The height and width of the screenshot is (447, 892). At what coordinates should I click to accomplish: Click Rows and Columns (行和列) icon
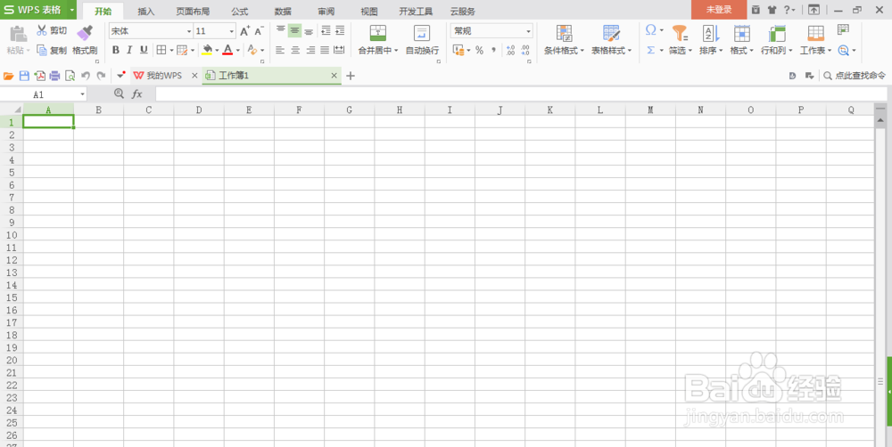pyautogui.click(x=777, y=33)
